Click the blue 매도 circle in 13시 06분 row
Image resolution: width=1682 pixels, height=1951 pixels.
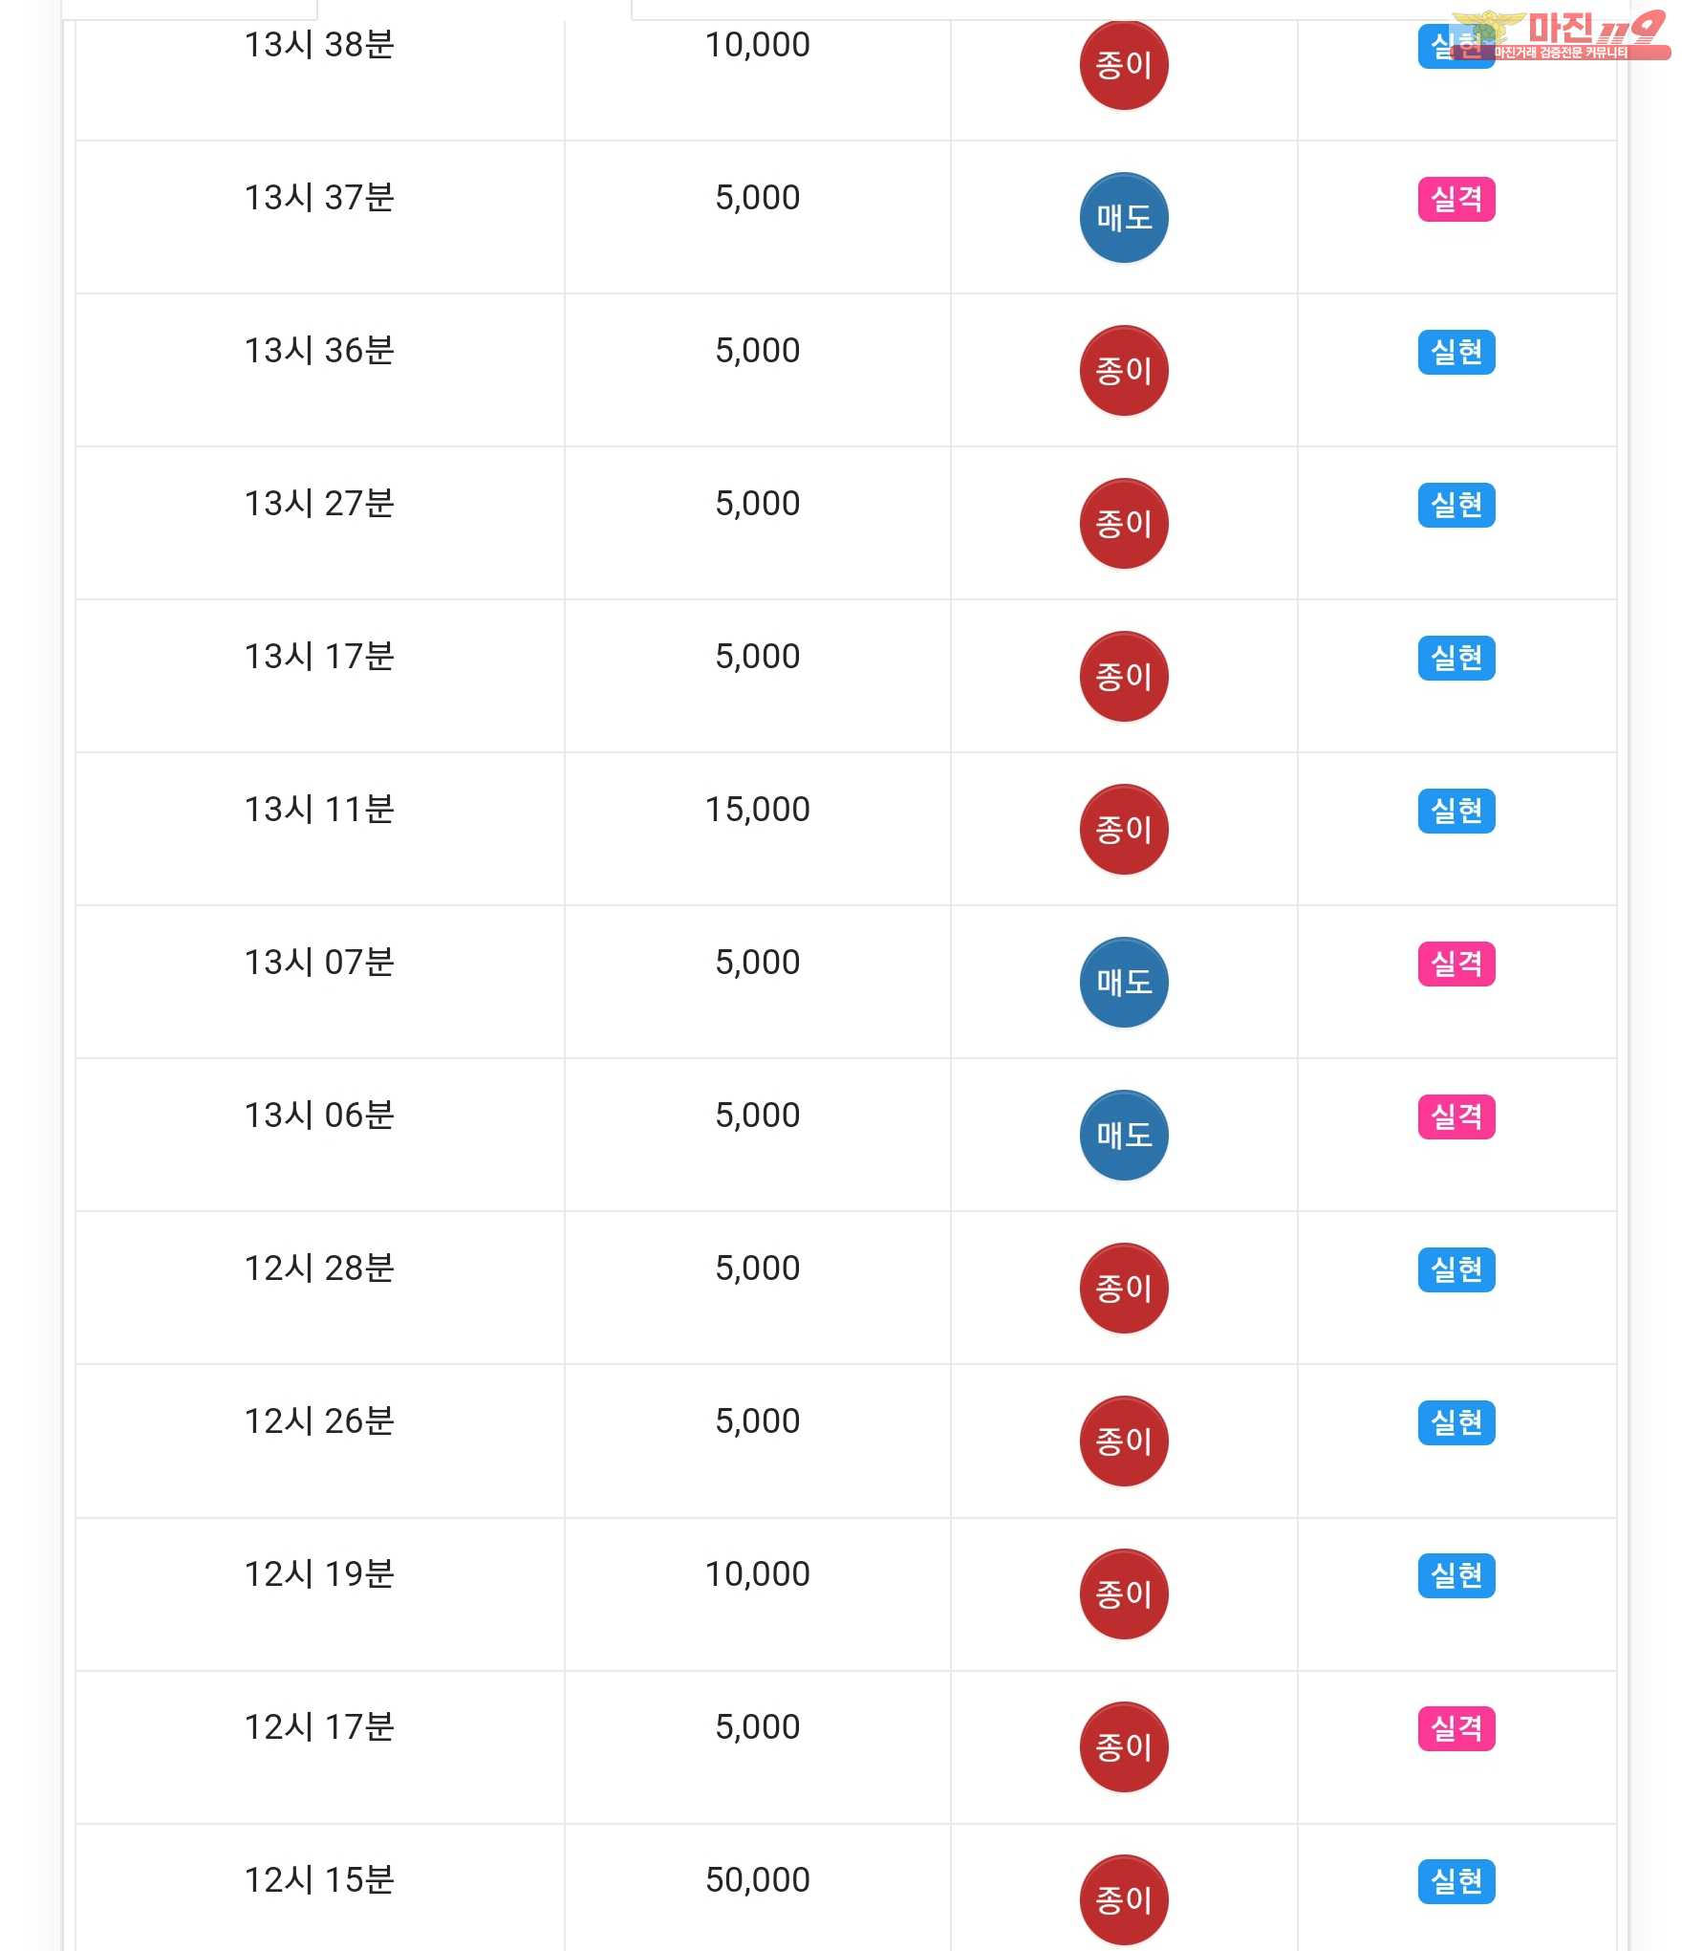(1124, 1136)
